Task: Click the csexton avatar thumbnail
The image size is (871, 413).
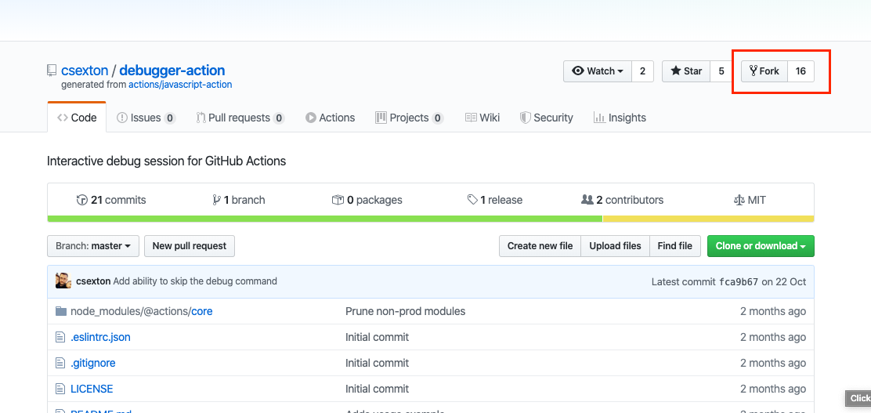Action: 63,281
